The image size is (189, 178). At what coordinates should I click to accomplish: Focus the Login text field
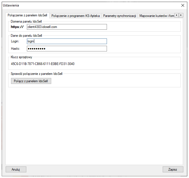tap(67, 41)
